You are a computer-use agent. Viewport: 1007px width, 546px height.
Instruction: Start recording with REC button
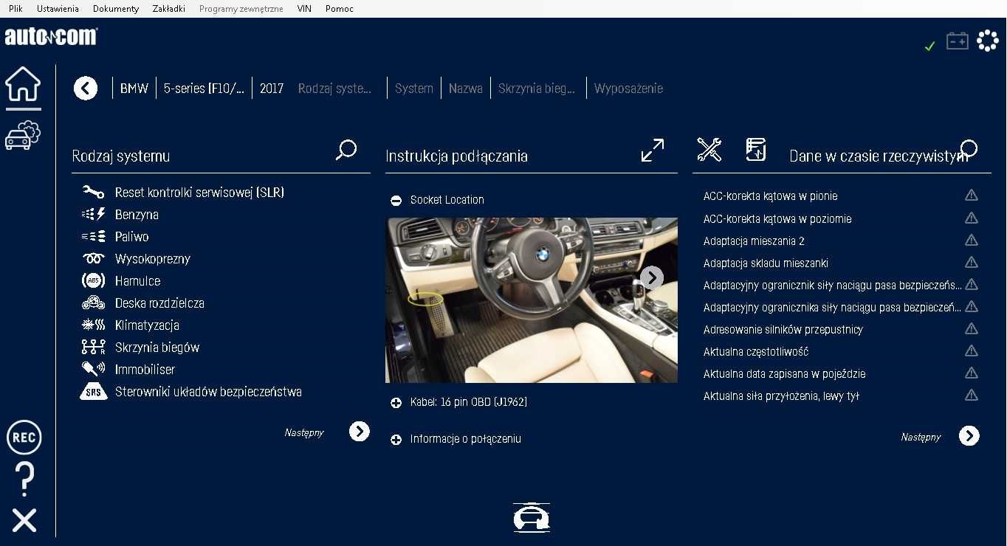(x=24, y=438)
